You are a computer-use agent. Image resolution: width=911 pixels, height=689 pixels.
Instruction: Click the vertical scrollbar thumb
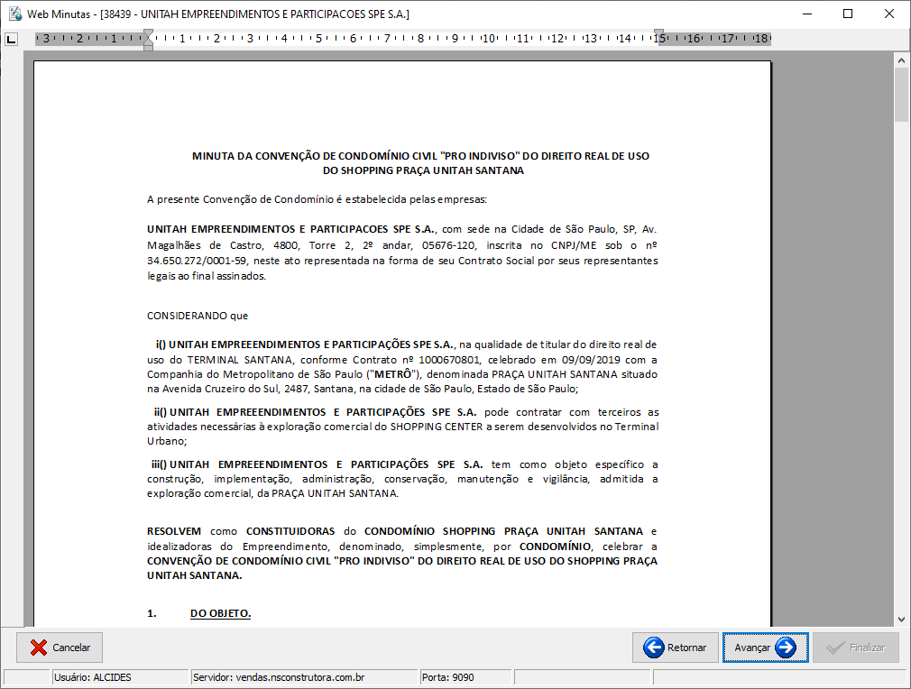pos(901,94)
